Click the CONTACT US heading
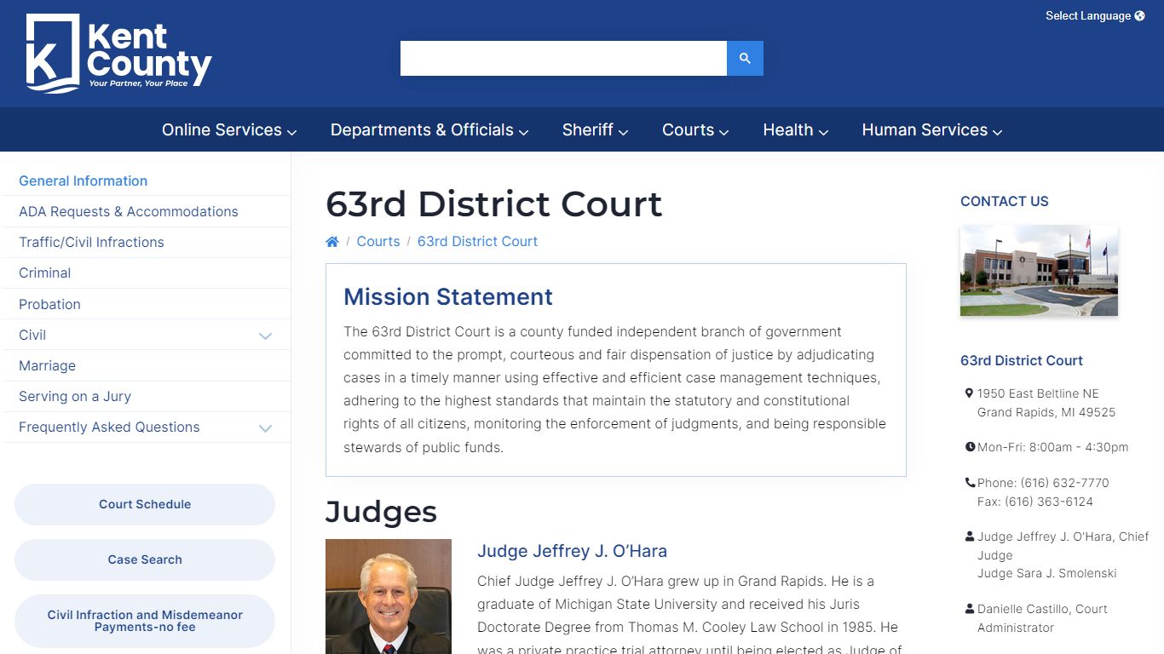Screen dimensions: 1164x654 point(1005,201)
